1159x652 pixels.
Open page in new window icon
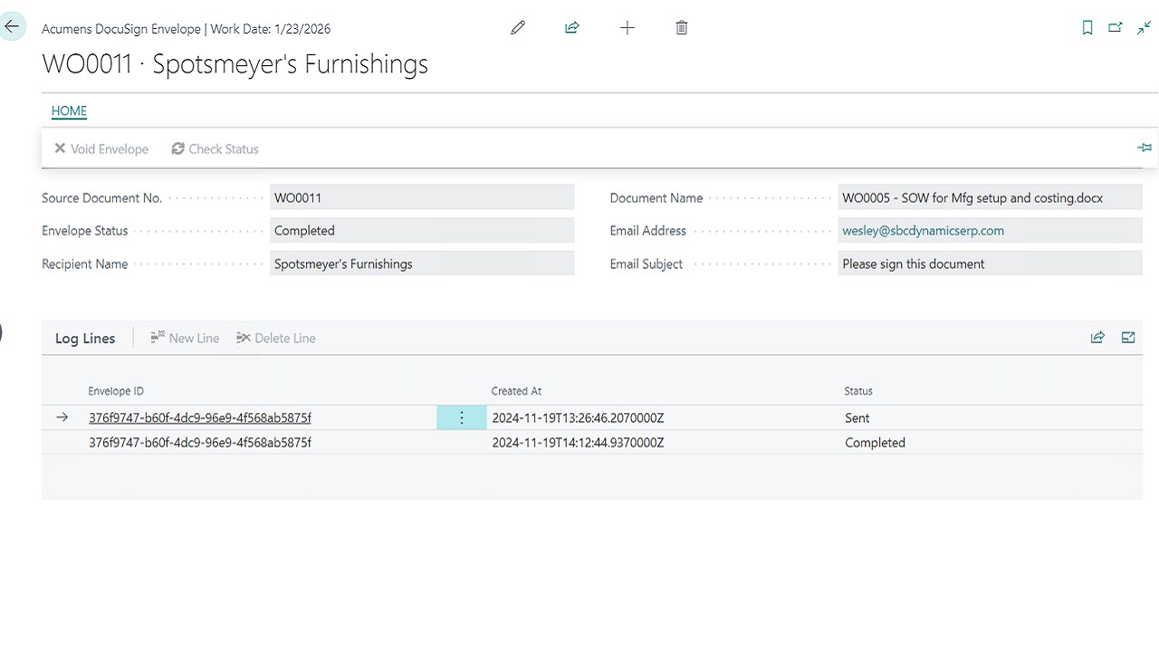point(1116,28)
